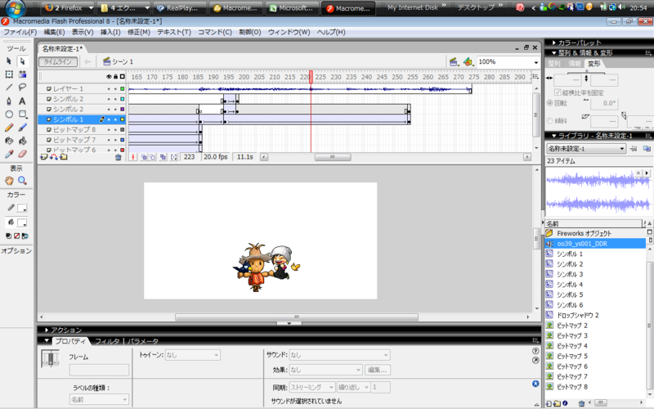Open 2 Firefox in the taskbar
The width and height of the screenshot is (654, 409).
(x=68, y=8)
